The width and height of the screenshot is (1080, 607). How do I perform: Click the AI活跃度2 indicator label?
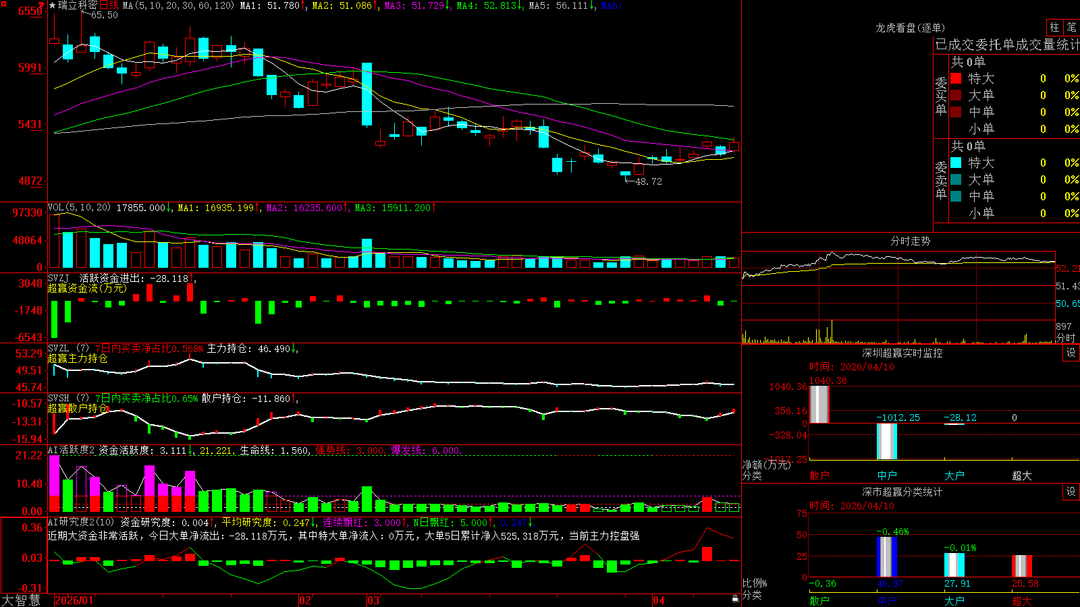72,450
